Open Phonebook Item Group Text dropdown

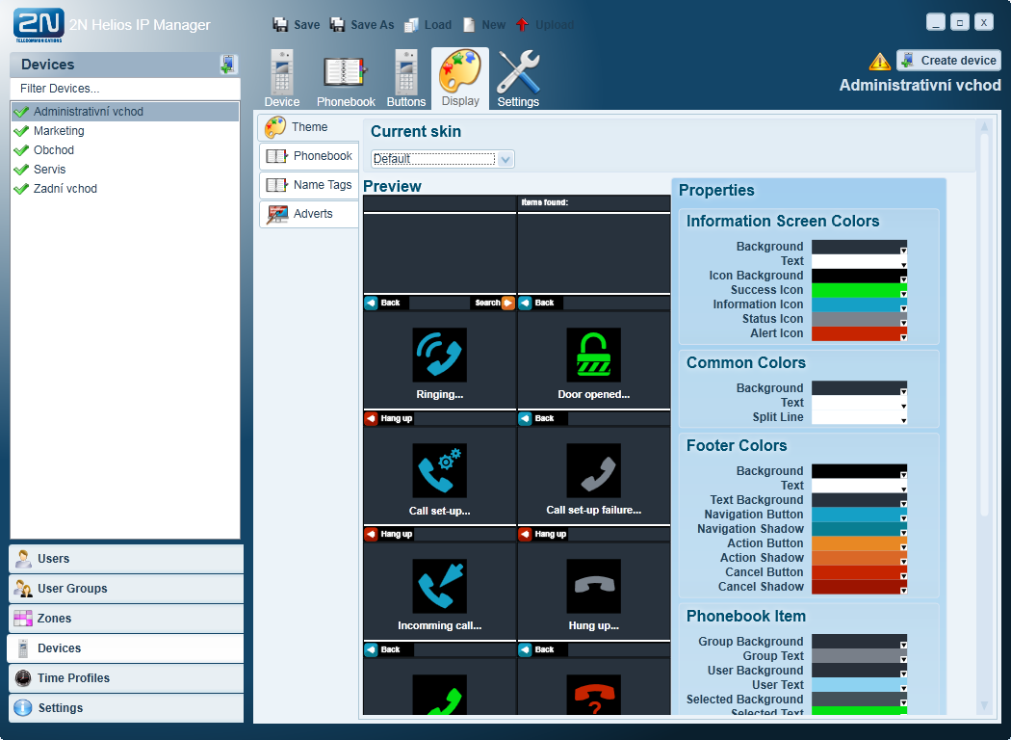click(x=903, y=659)
